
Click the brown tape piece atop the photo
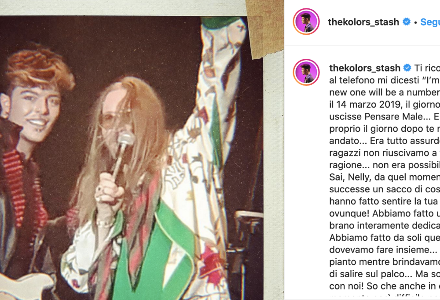click(264, 28)
